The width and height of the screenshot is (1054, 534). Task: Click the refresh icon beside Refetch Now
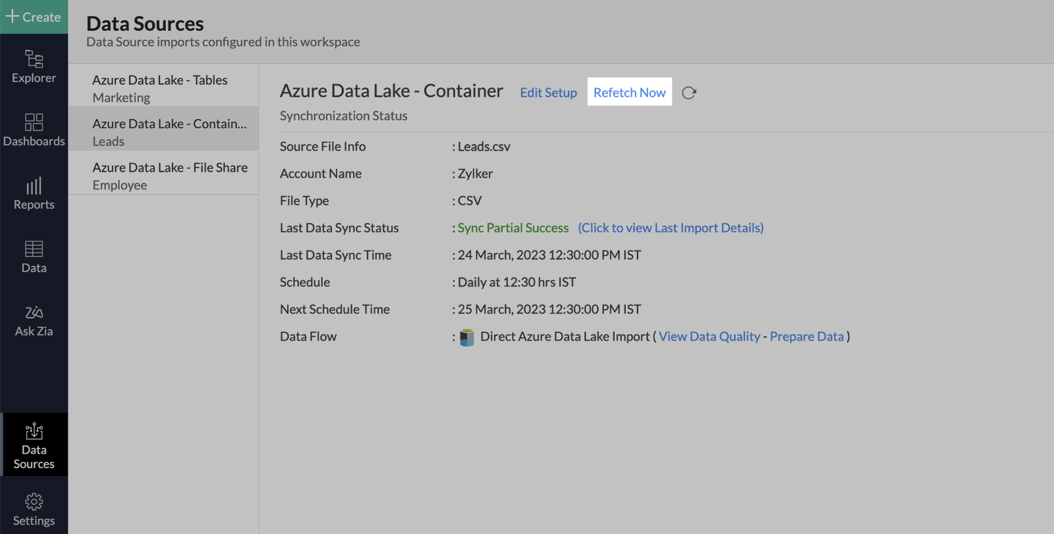point(689,93)
